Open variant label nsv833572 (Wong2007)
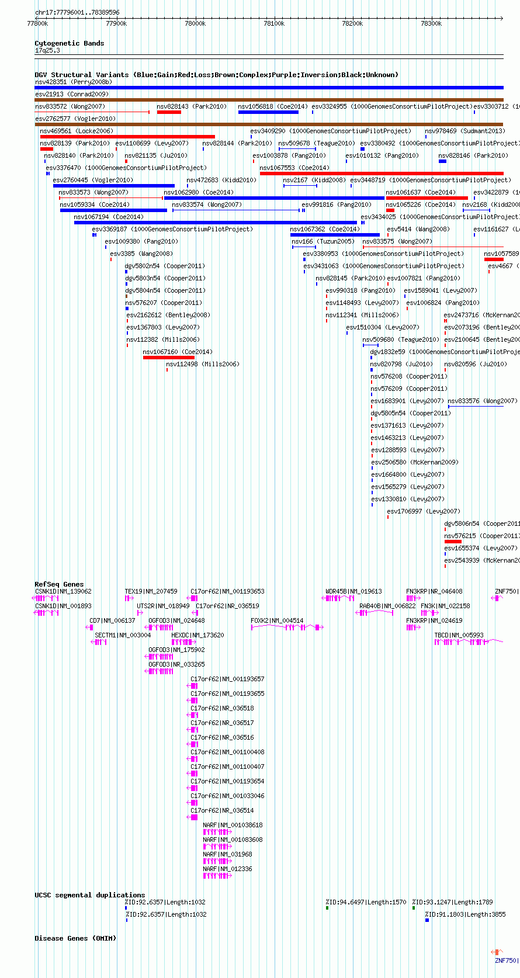Viewport: 520px width, 978px height. pyautogui.click(x=70, y=106)
